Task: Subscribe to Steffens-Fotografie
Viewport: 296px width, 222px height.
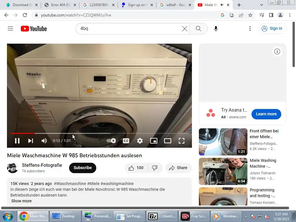Action: (x=83, y=168)
